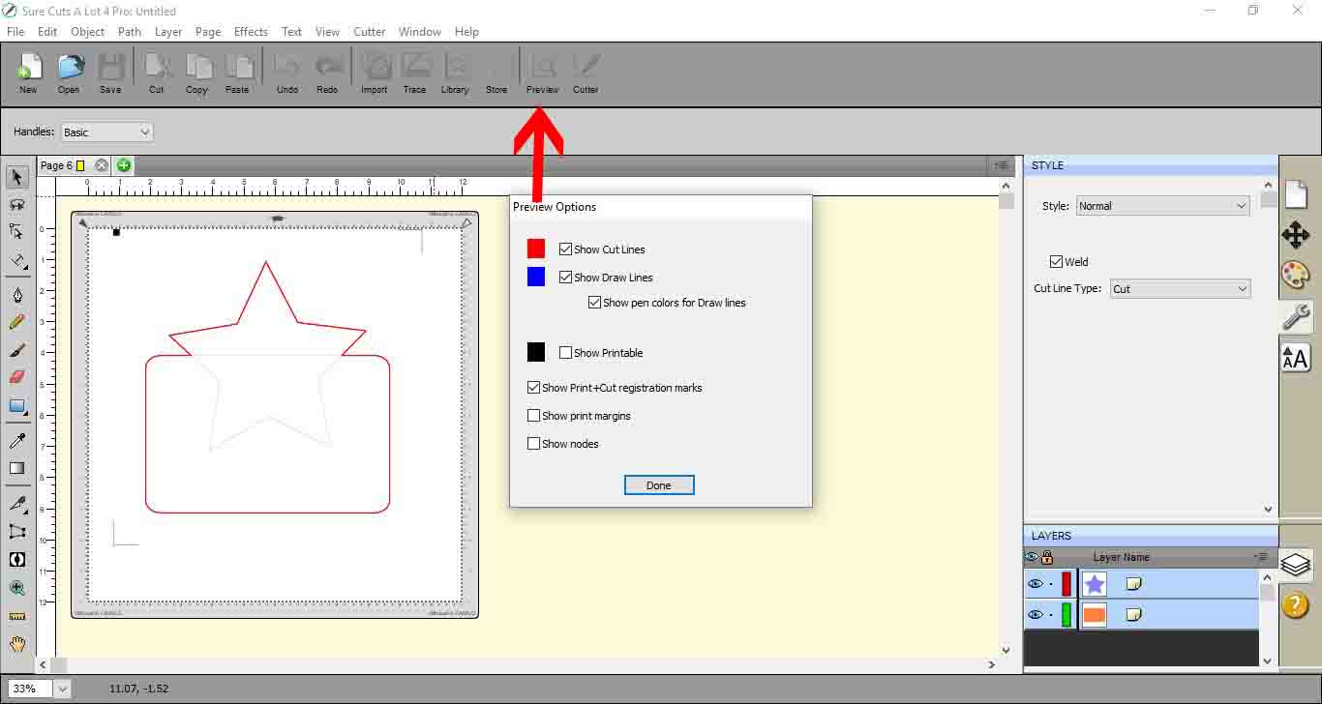
Task: Click the blue Draw Lines color swatch
Action: click(x=536, y=278)
